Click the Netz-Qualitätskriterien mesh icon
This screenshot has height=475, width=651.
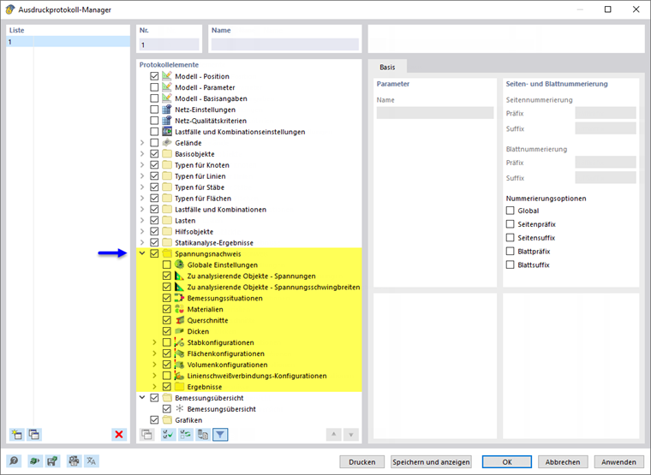[167, 121]
